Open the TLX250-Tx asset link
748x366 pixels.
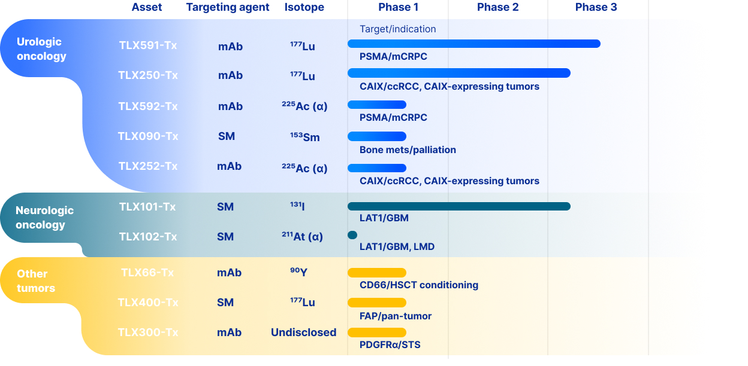coord(147,75)
